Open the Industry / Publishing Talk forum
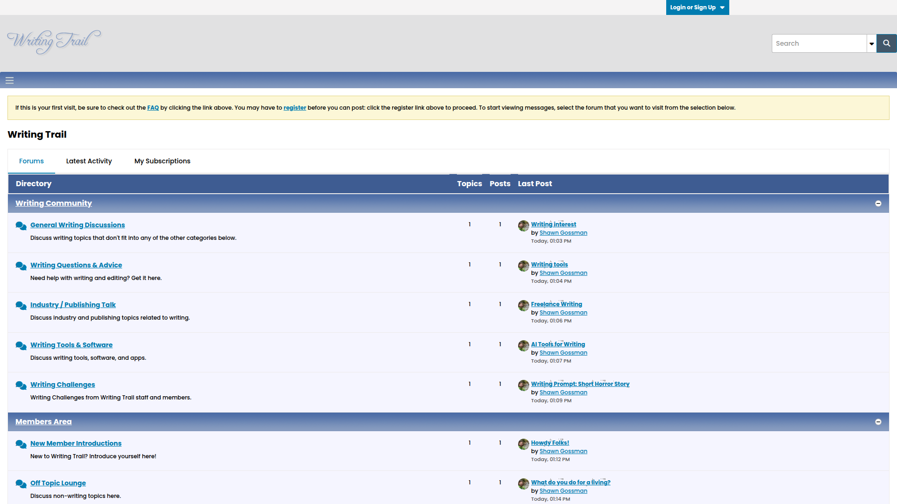Image resolution: width=897 pixels, height=504 pixels. (73, 305)
